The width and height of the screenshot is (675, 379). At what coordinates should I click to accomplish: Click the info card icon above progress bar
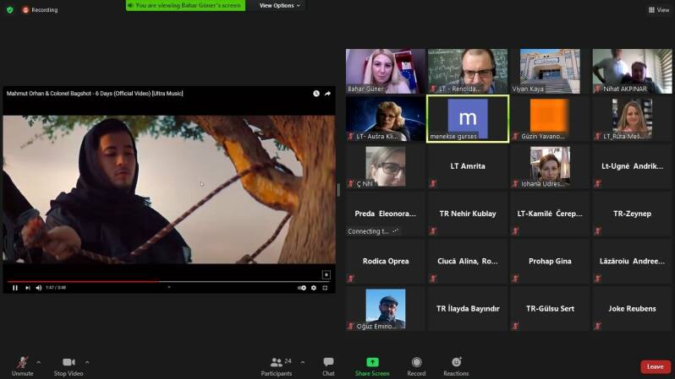click(327, 274)
